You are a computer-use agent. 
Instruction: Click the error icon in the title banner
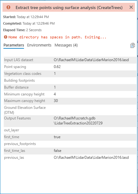8,7
